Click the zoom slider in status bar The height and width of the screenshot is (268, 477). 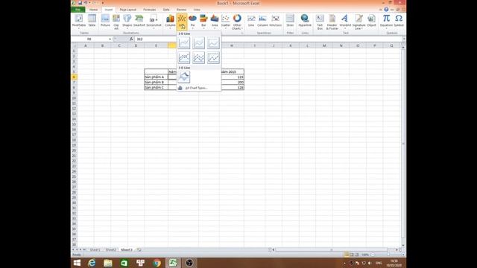click(388, 255)
